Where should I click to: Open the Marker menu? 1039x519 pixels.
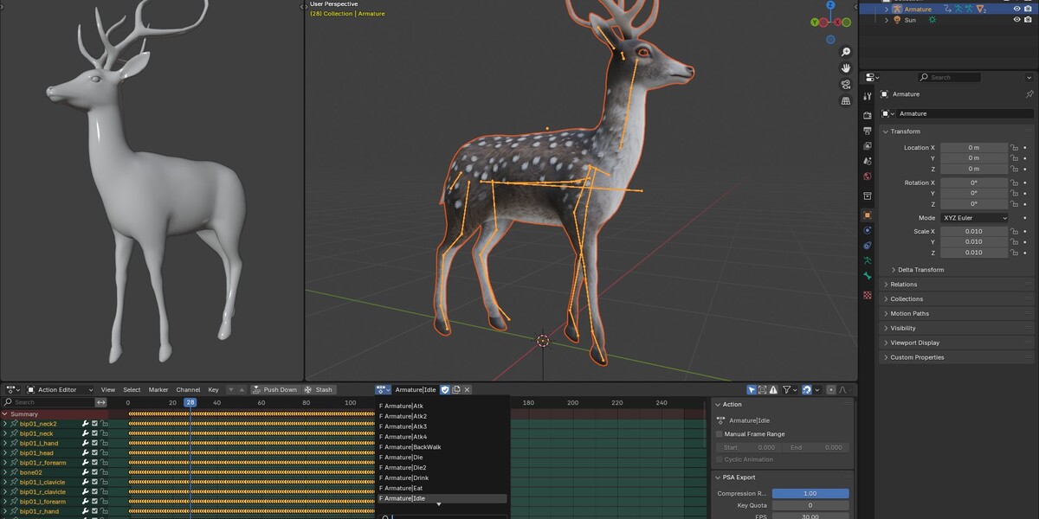pyautogui.click(x=158, y=390)
